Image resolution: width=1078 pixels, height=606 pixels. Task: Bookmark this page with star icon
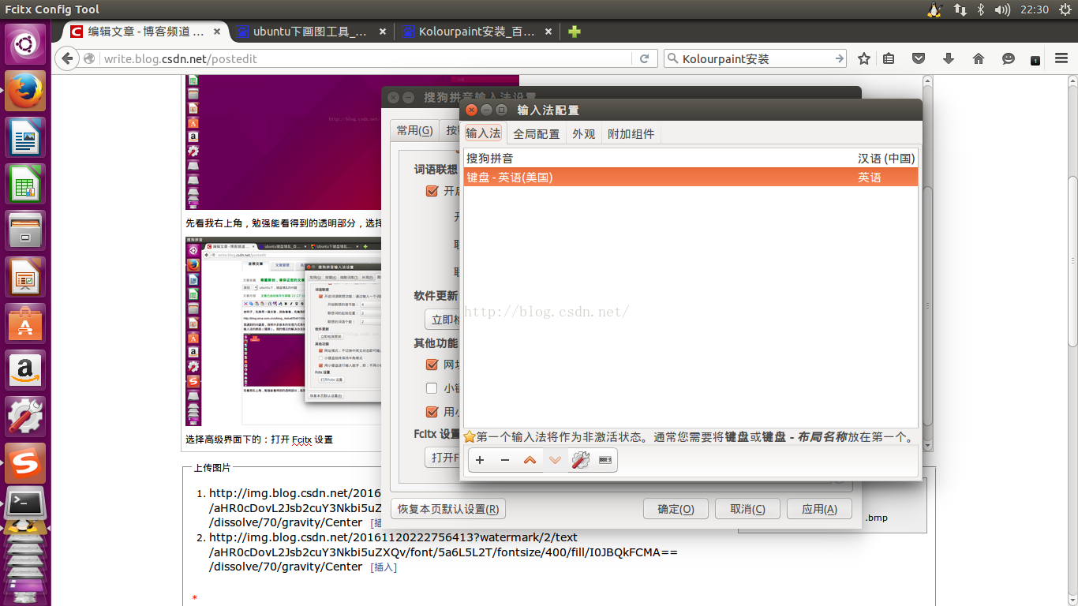tap(864, 58)
